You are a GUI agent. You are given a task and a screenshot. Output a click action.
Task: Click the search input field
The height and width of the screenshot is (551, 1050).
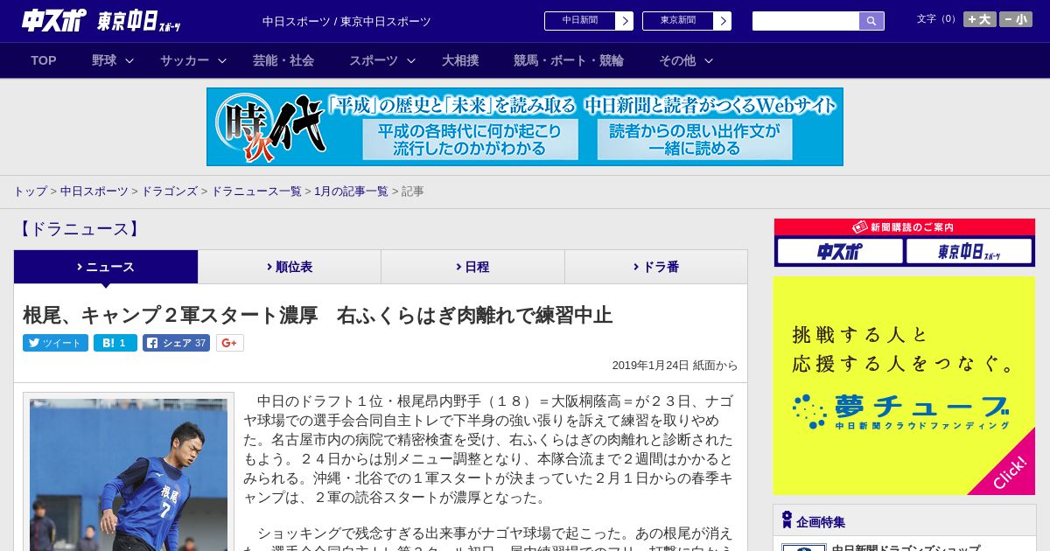[806, 21]
